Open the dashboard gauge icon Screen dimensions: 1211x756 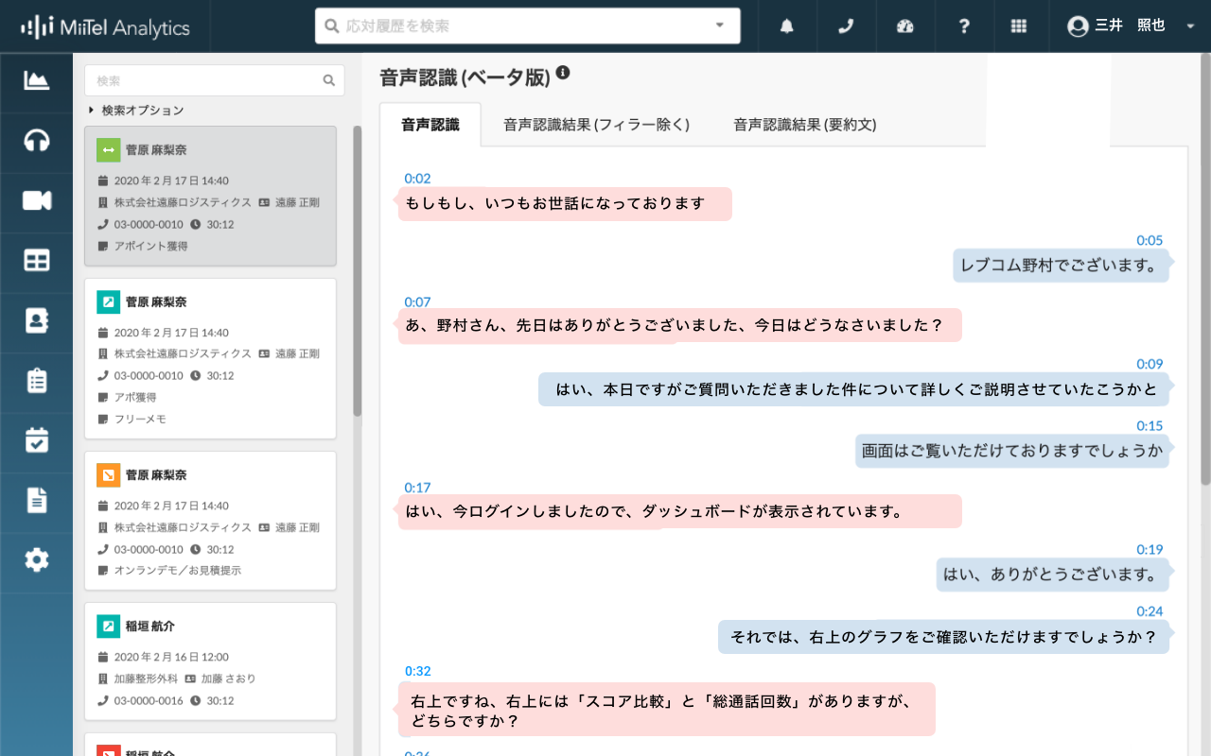click(905, 26)
